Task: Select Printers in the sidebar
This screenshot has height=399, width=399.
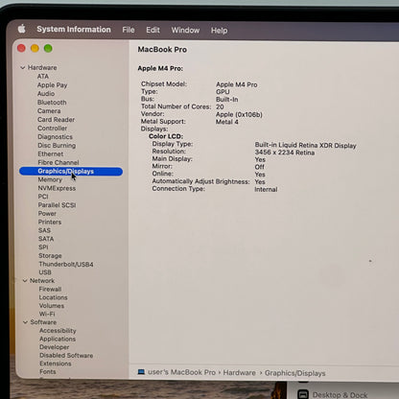Action: click(50, 222)
